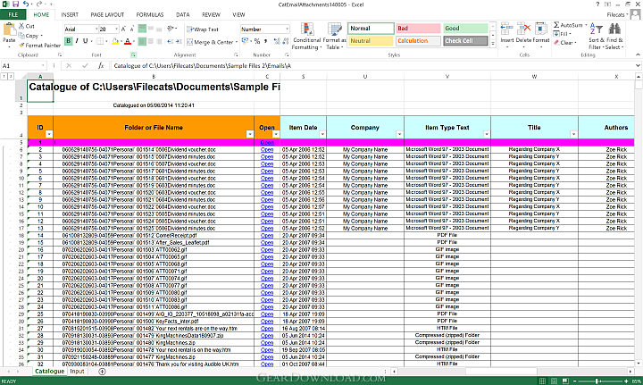Click the Cut scissors icon
The height and width of the screenshot is (385, 643).
(x=21, y=26)
